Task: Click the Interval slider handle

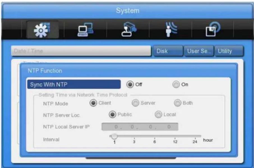Action: (114, 136)
